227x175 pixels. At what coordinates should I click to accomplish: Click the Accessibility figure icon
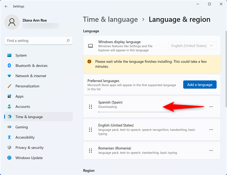[x=9, y=137]
